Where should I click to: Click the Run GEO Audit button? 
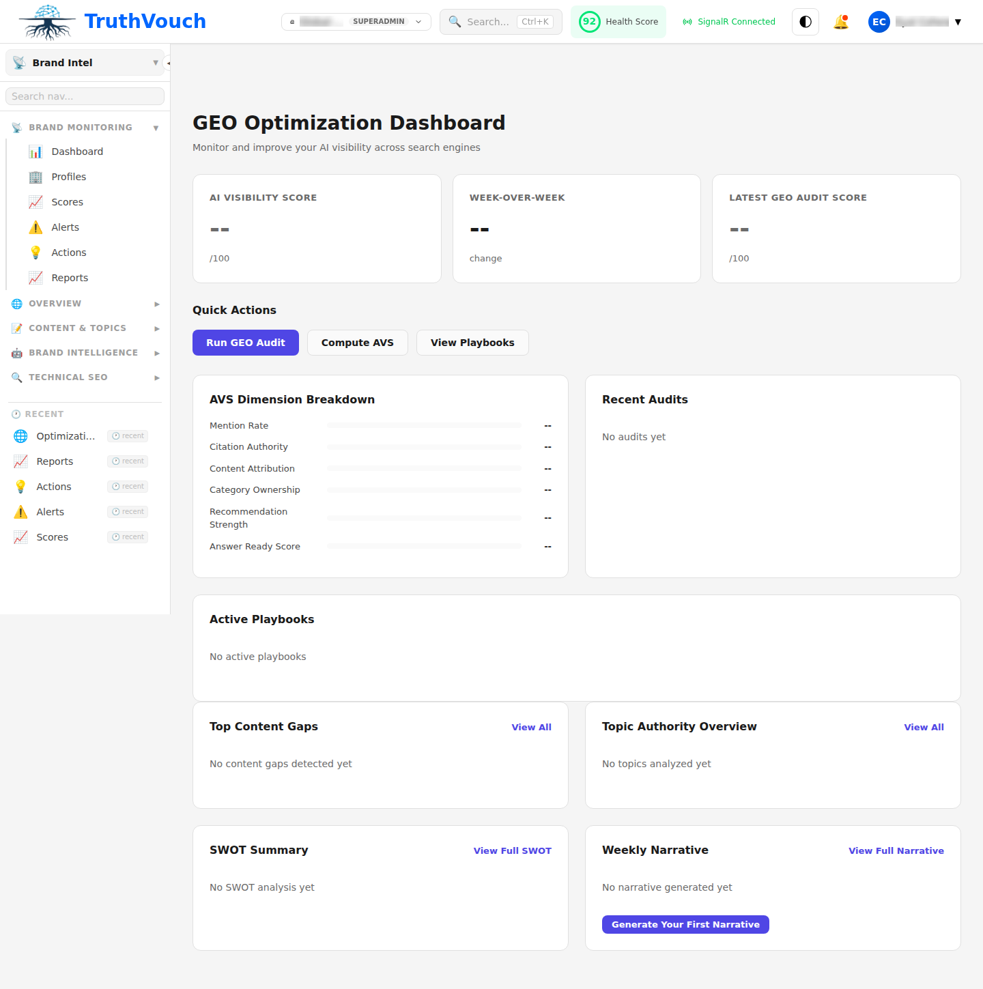(x=245, y=342)
